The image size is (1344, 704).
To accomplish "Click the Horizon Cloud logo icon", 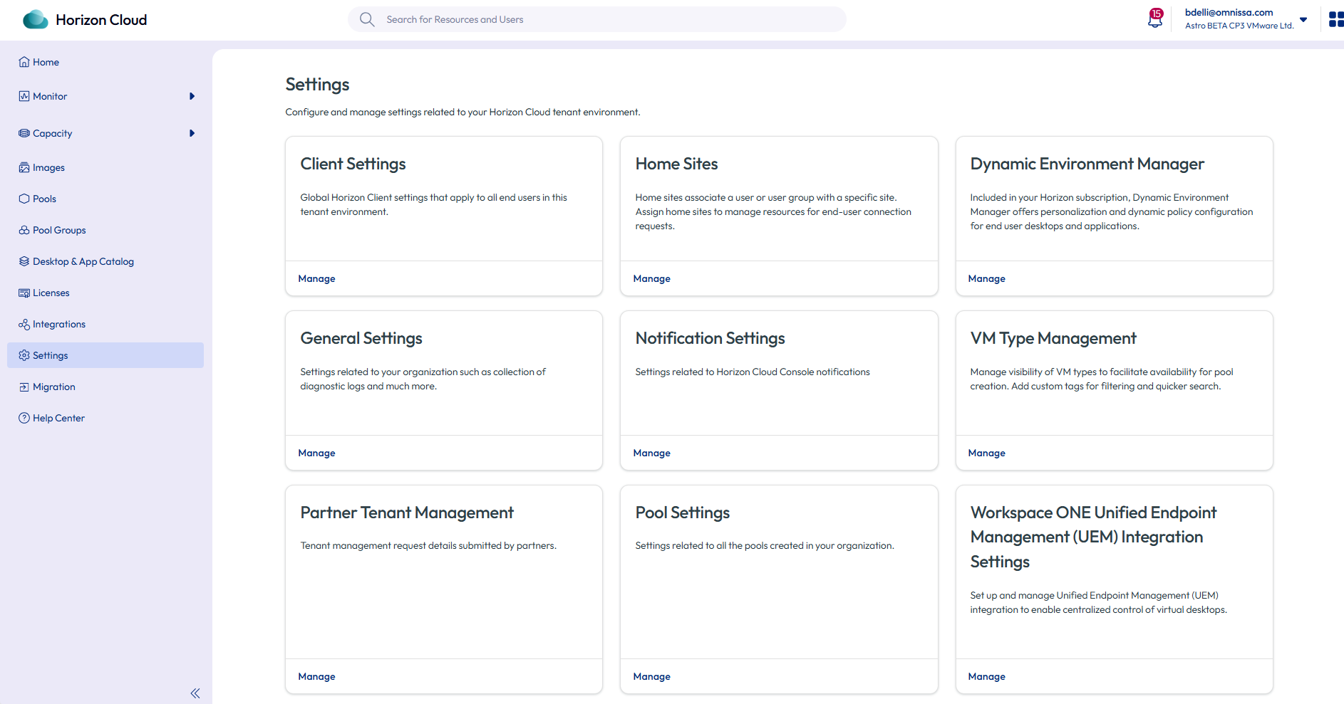I will coord(36,19).
